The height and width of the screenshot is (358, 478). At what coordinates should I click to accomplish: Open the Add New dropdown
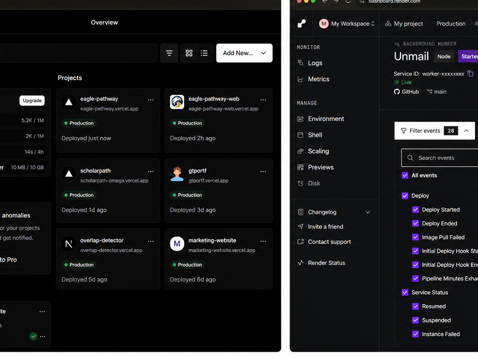pos(244,53)
